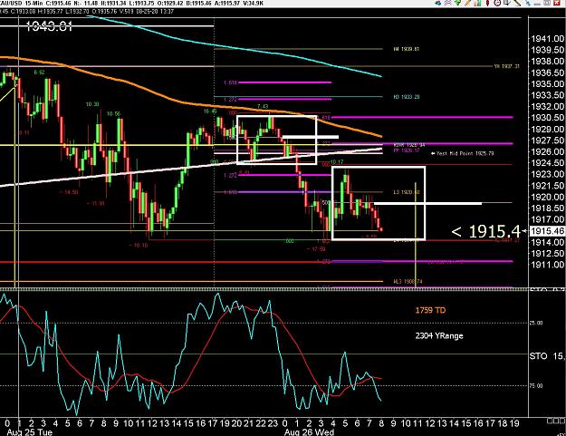
Task: Click the 75.00 stochastic level label
Action: pyautogui.click(x=536, y=386)
